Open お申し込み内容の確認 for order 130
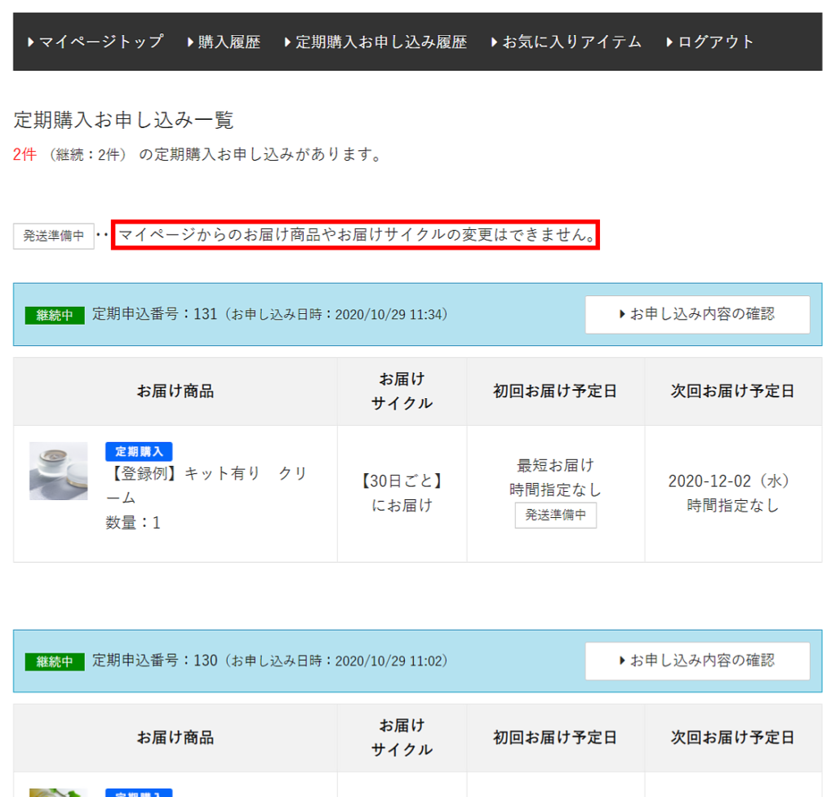The height and width of the screenshot is (797, 836). point(697,661)
